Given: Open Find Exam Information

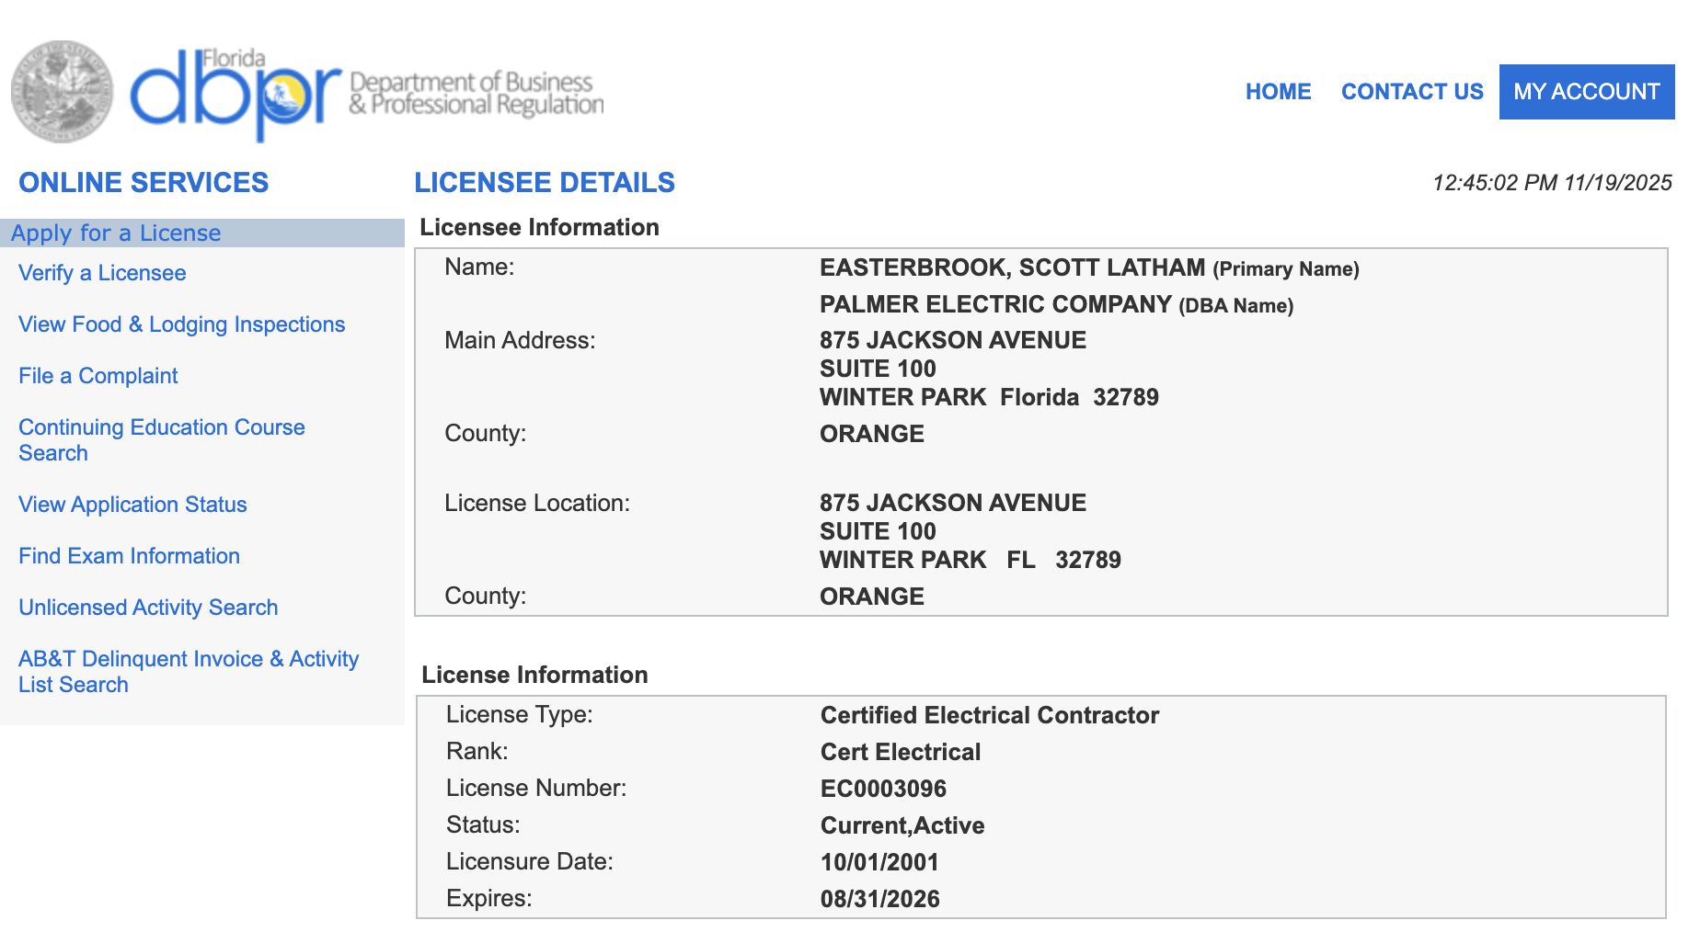Looking at the screenshot, I should [x=129, y=555].
